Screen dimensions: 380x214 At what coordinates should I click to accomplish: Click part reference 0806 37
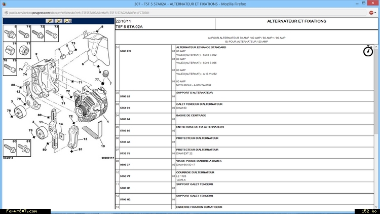pyautogui.click(x=125, y=165)
